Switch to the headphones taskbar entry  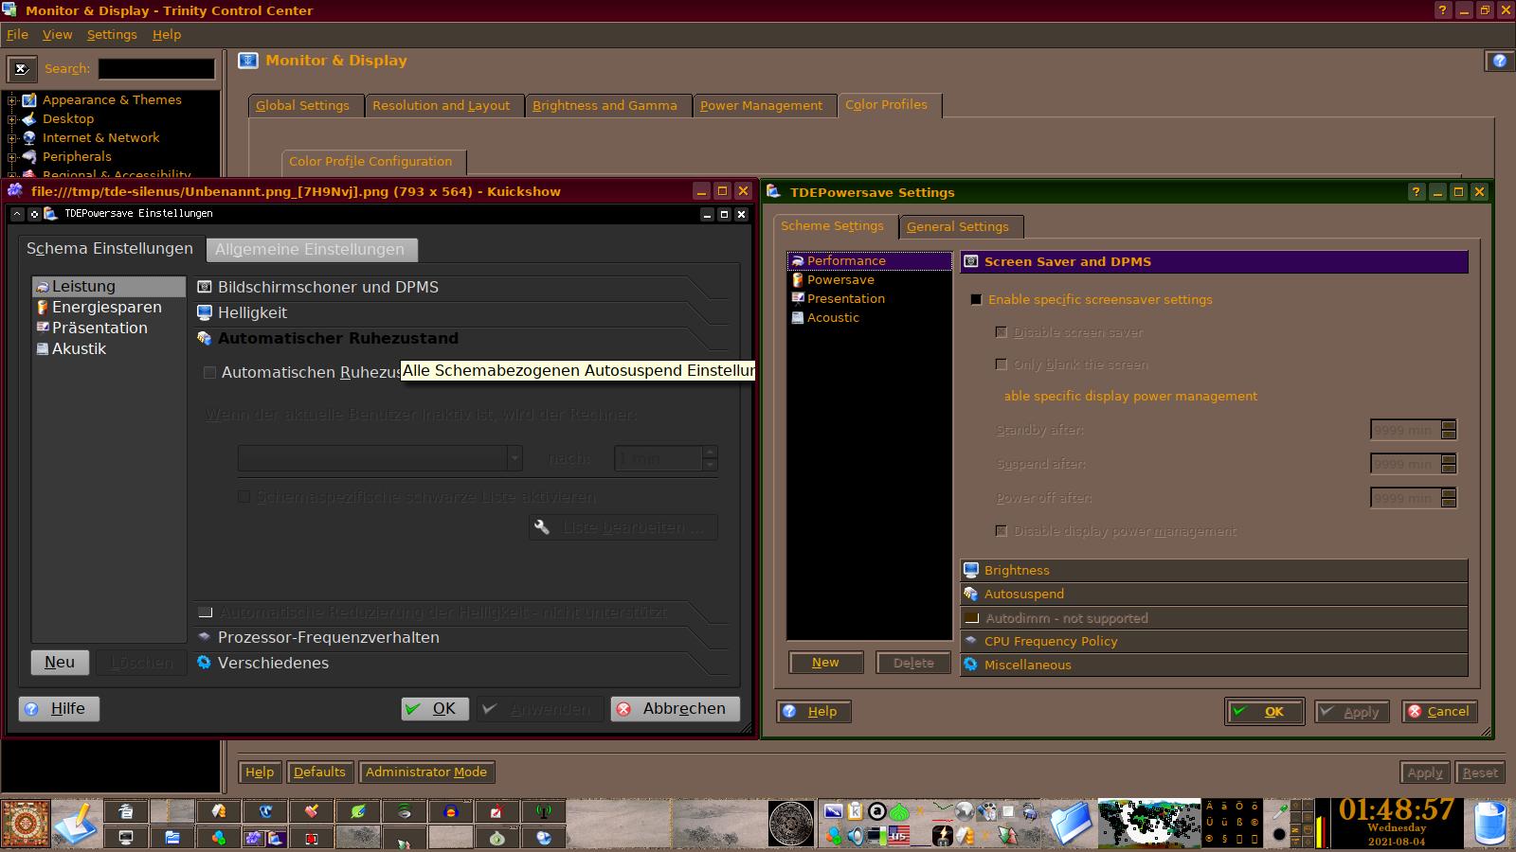click(x=451, y=811)
